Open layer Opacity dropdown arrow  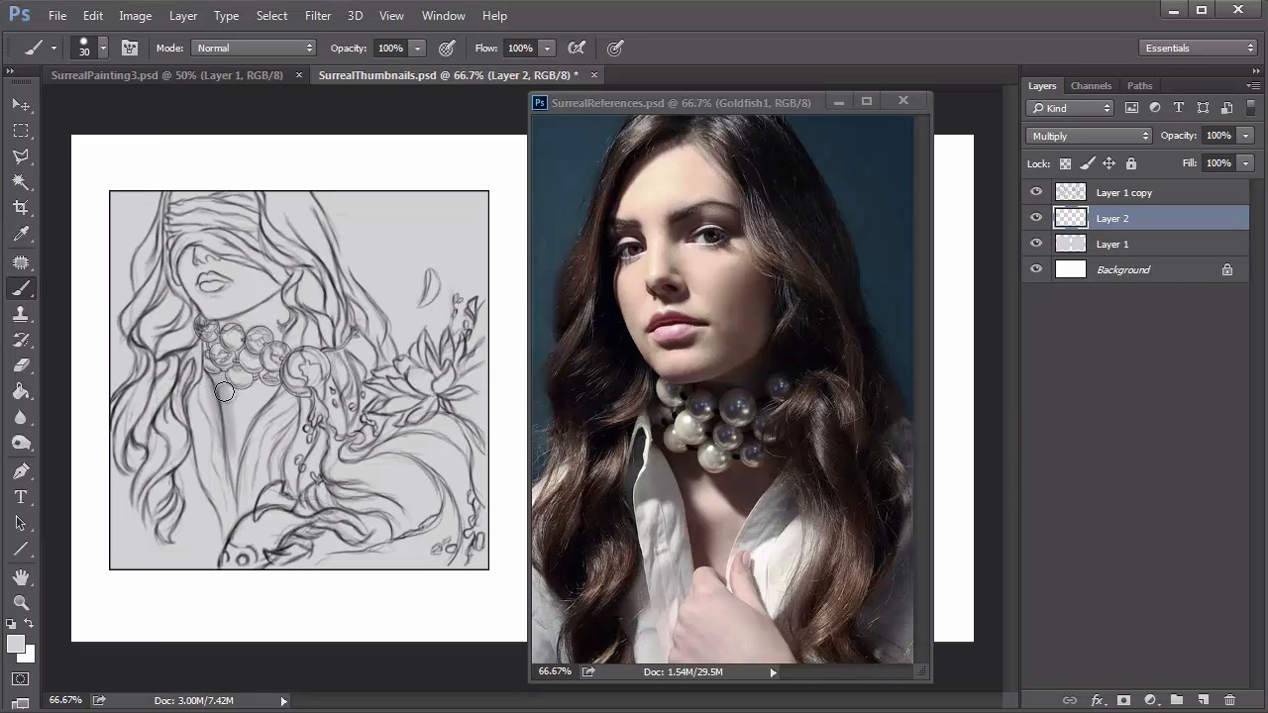pos(1245,136)
